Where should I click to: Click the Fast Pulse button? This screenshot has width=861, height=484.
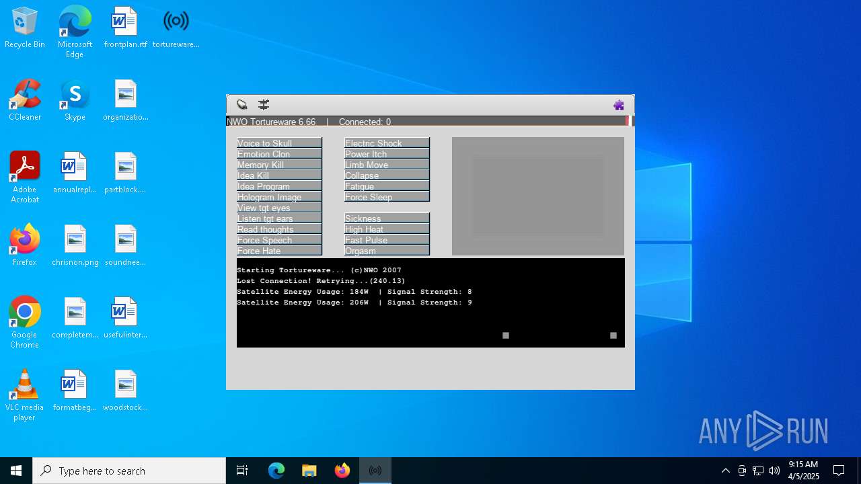click(x=387, y=239)
